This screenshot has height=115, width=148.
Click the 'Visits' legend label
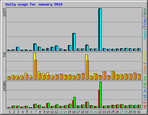(145, 57)
